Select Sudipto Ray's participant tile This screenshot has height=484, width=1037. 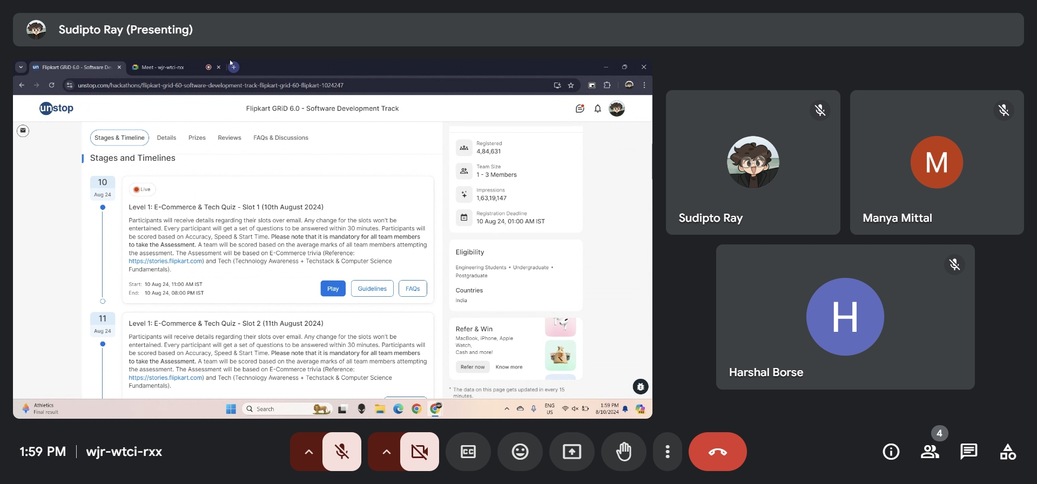(753, 162)
